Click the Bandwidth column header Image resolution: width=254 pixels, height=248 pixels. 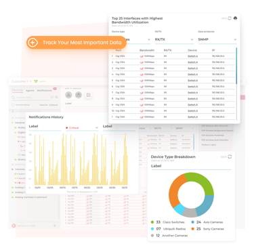pos(147,50)
